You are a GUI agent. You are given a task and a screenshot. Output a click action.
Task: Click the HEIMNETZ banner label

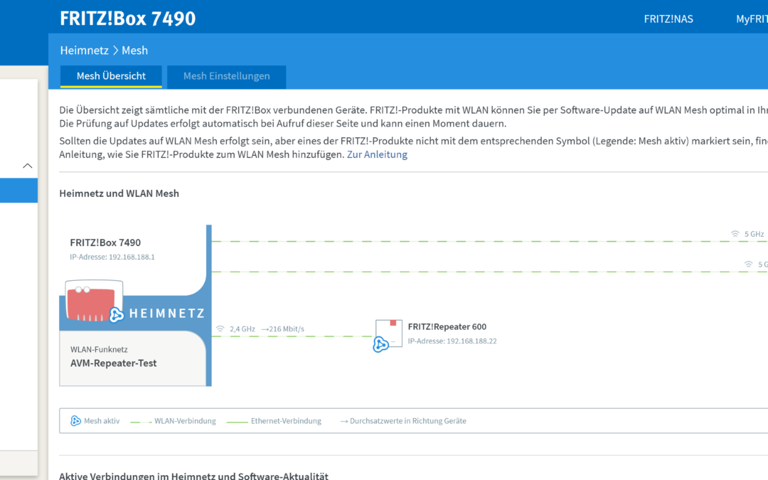167,314
